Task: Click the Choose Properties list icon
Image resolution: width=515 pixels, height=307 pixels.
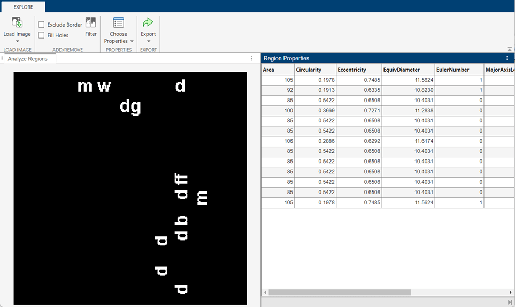Action: 118,22
